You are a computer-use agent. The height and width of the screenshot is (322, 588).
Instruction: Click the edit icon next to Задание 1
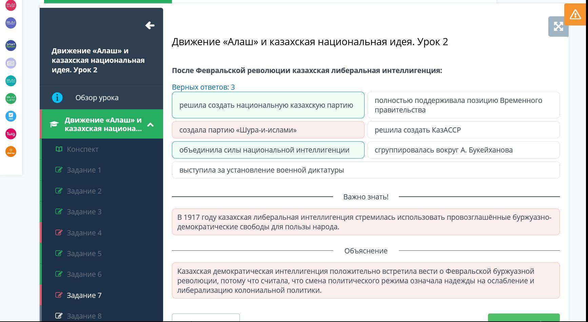(x=59, y=170)
